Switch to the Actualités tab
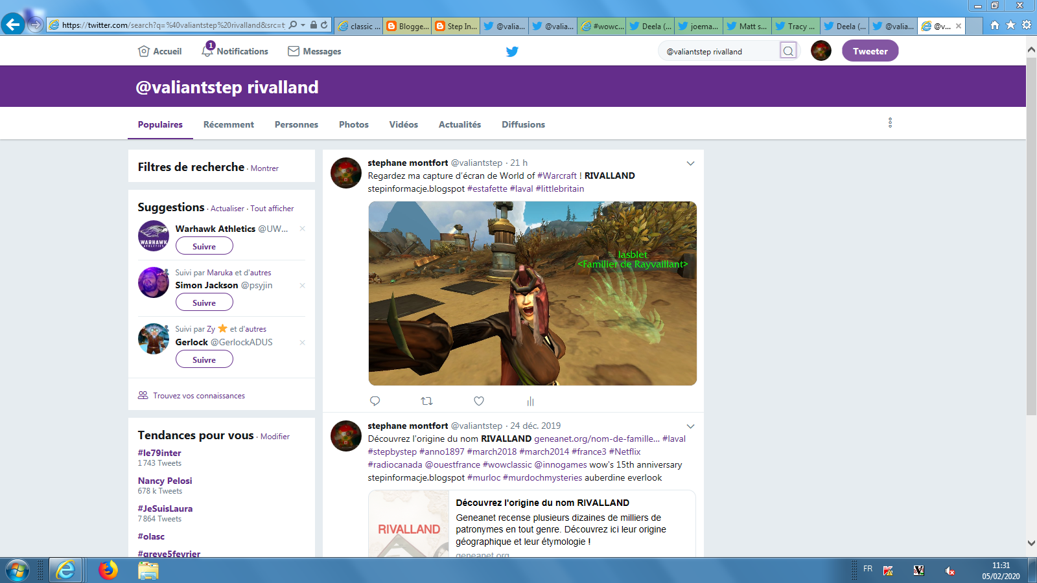Image resolution: width=1037 pixels, height=583 pixels. (x=460, y=124)
